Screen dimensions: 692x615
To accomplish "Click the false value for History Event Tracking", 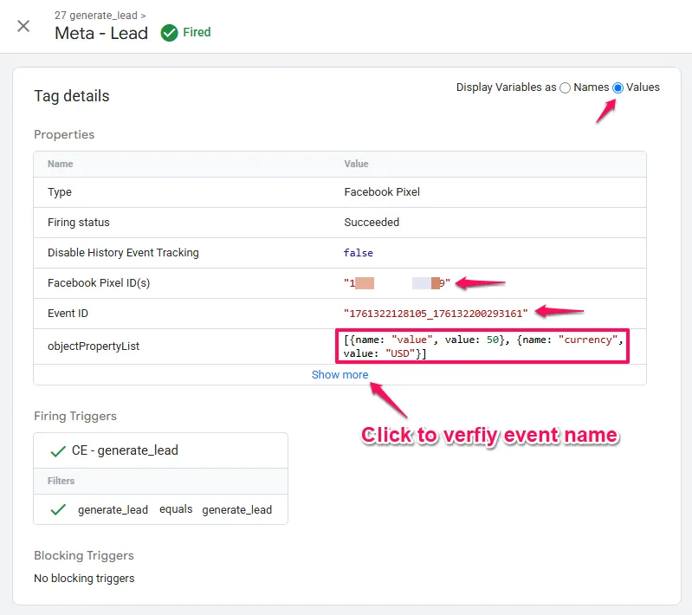I will click(x=359, y=253).
